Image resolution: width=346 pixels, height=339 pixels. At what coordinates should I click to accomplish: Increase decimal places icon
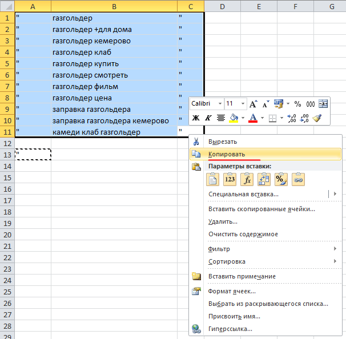[292, 118]
